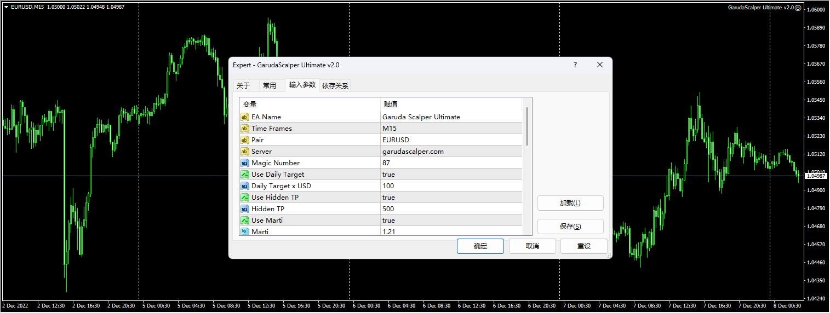Click the double-type icon beside Marti
This screenshot has width=830, height=313.
(x=244, y=231)
